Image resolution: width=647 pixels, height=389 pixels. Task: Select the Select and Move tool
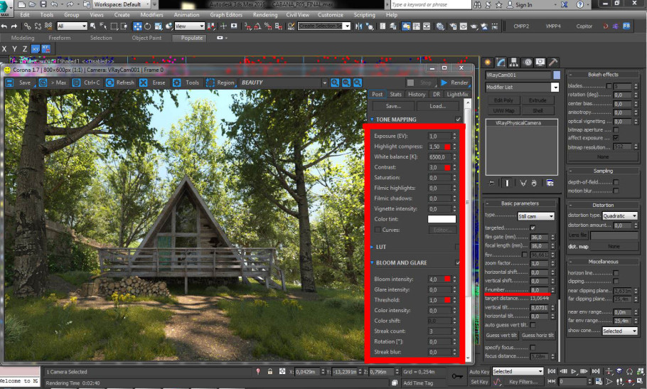click(x=137, y=26)
